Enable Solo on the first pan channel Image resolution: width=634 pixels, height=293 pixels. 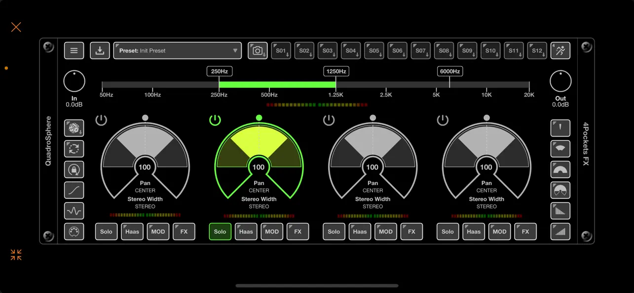point(106,231)
